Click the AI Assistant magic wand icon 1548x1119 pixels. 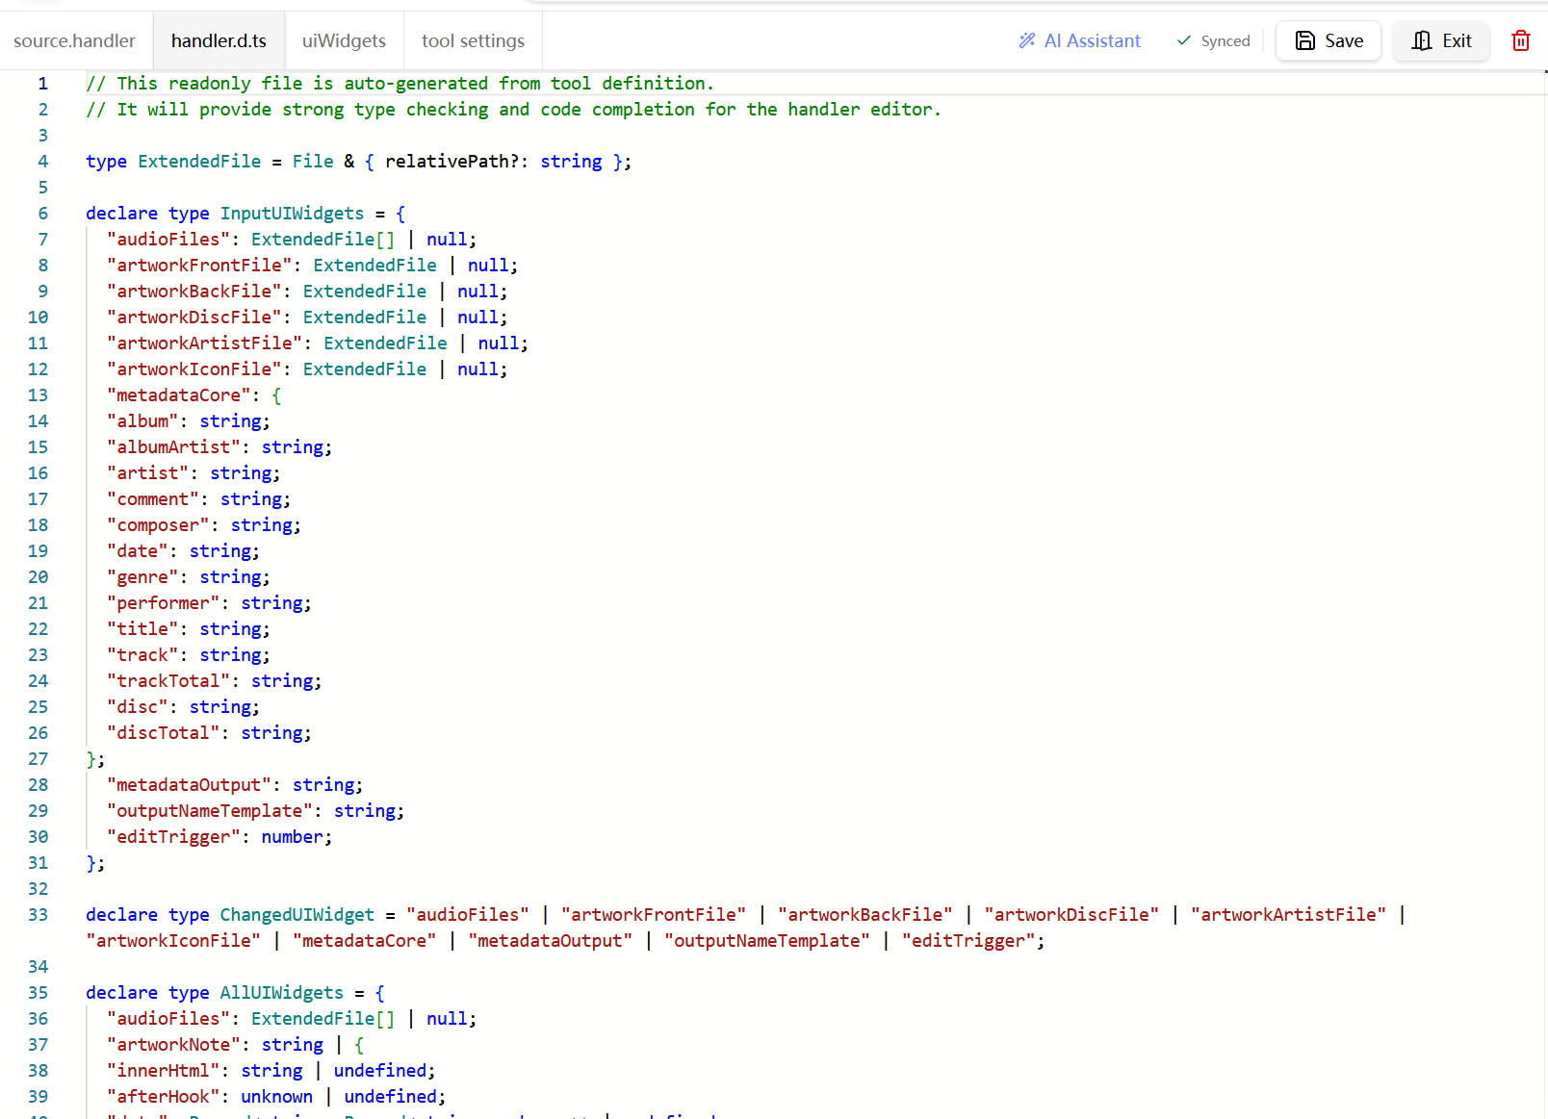tap(1027, 40)
